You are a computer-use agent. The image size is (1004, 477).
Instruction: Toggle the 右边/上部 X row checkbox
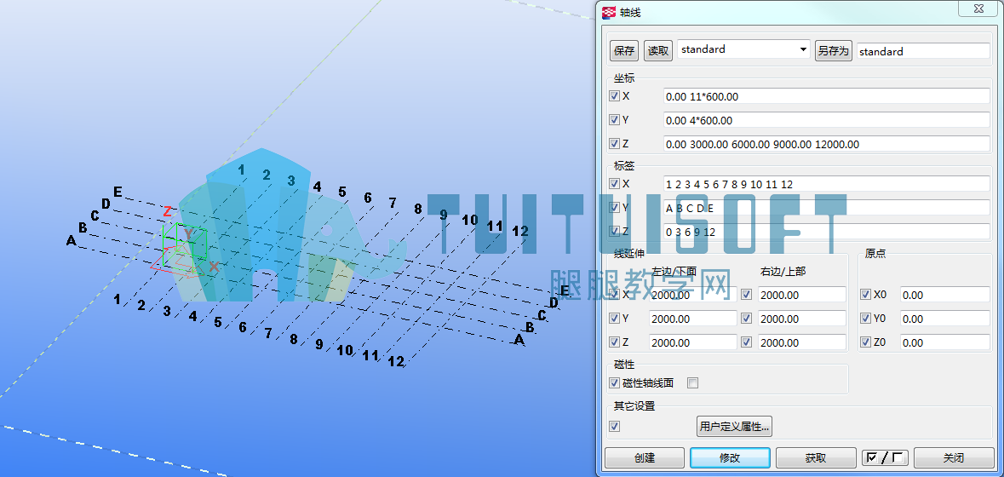coord(747,295)
